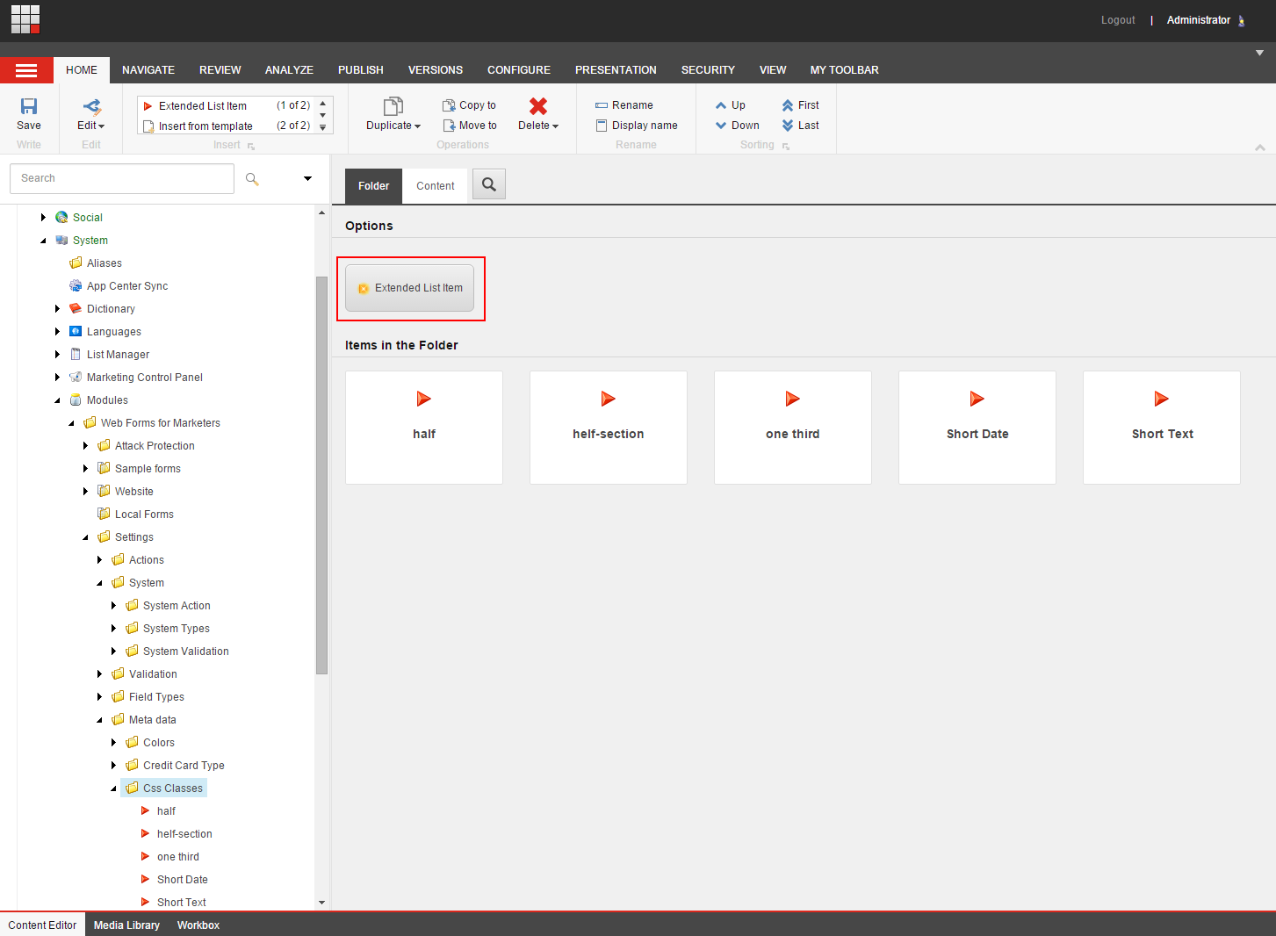This screenshot has height=936, width=1276.
Task: Click the Copy to command
Action: click(x=469, y=105)
